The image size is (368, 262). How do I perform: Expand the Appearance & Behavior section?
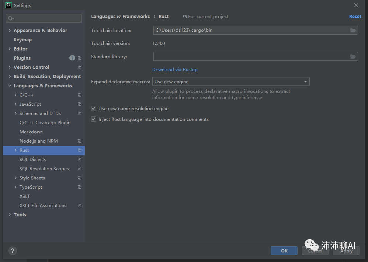[x=10, y=31]
